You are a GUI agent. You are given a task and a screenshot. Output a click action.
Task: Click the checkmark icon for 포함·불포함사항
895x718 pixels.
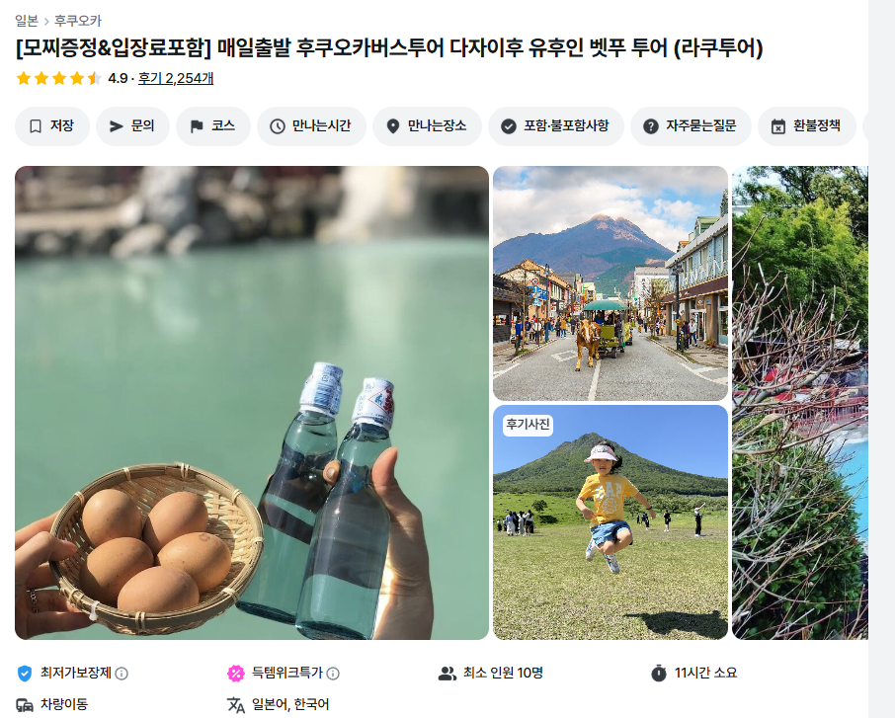509,126
